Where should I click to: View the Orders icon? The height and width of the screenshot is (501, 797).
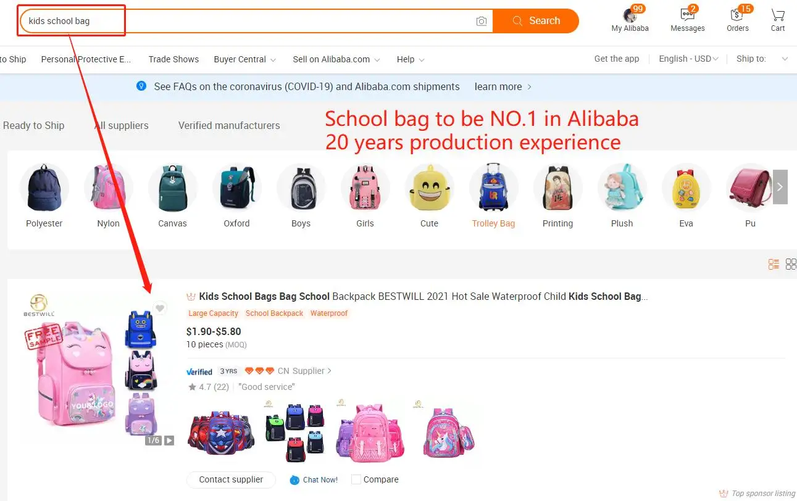pyautogui.click(x=736, y=15)
